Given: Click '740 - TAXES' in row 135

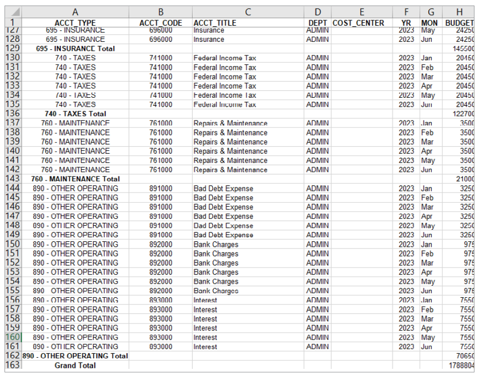Looking at the screenshot, I should coord(75,104).
